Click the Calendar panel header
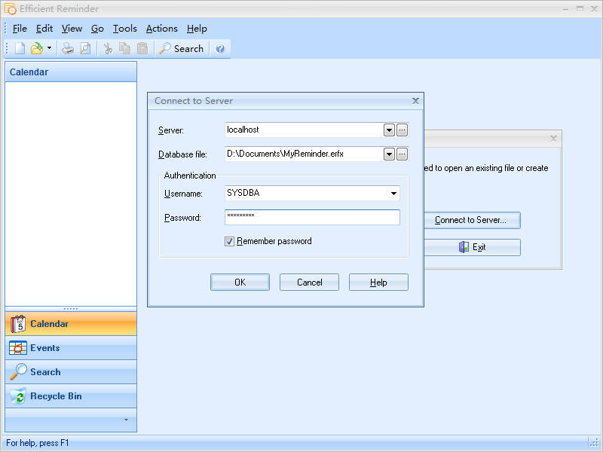The image size is (603, 452). 71,72
